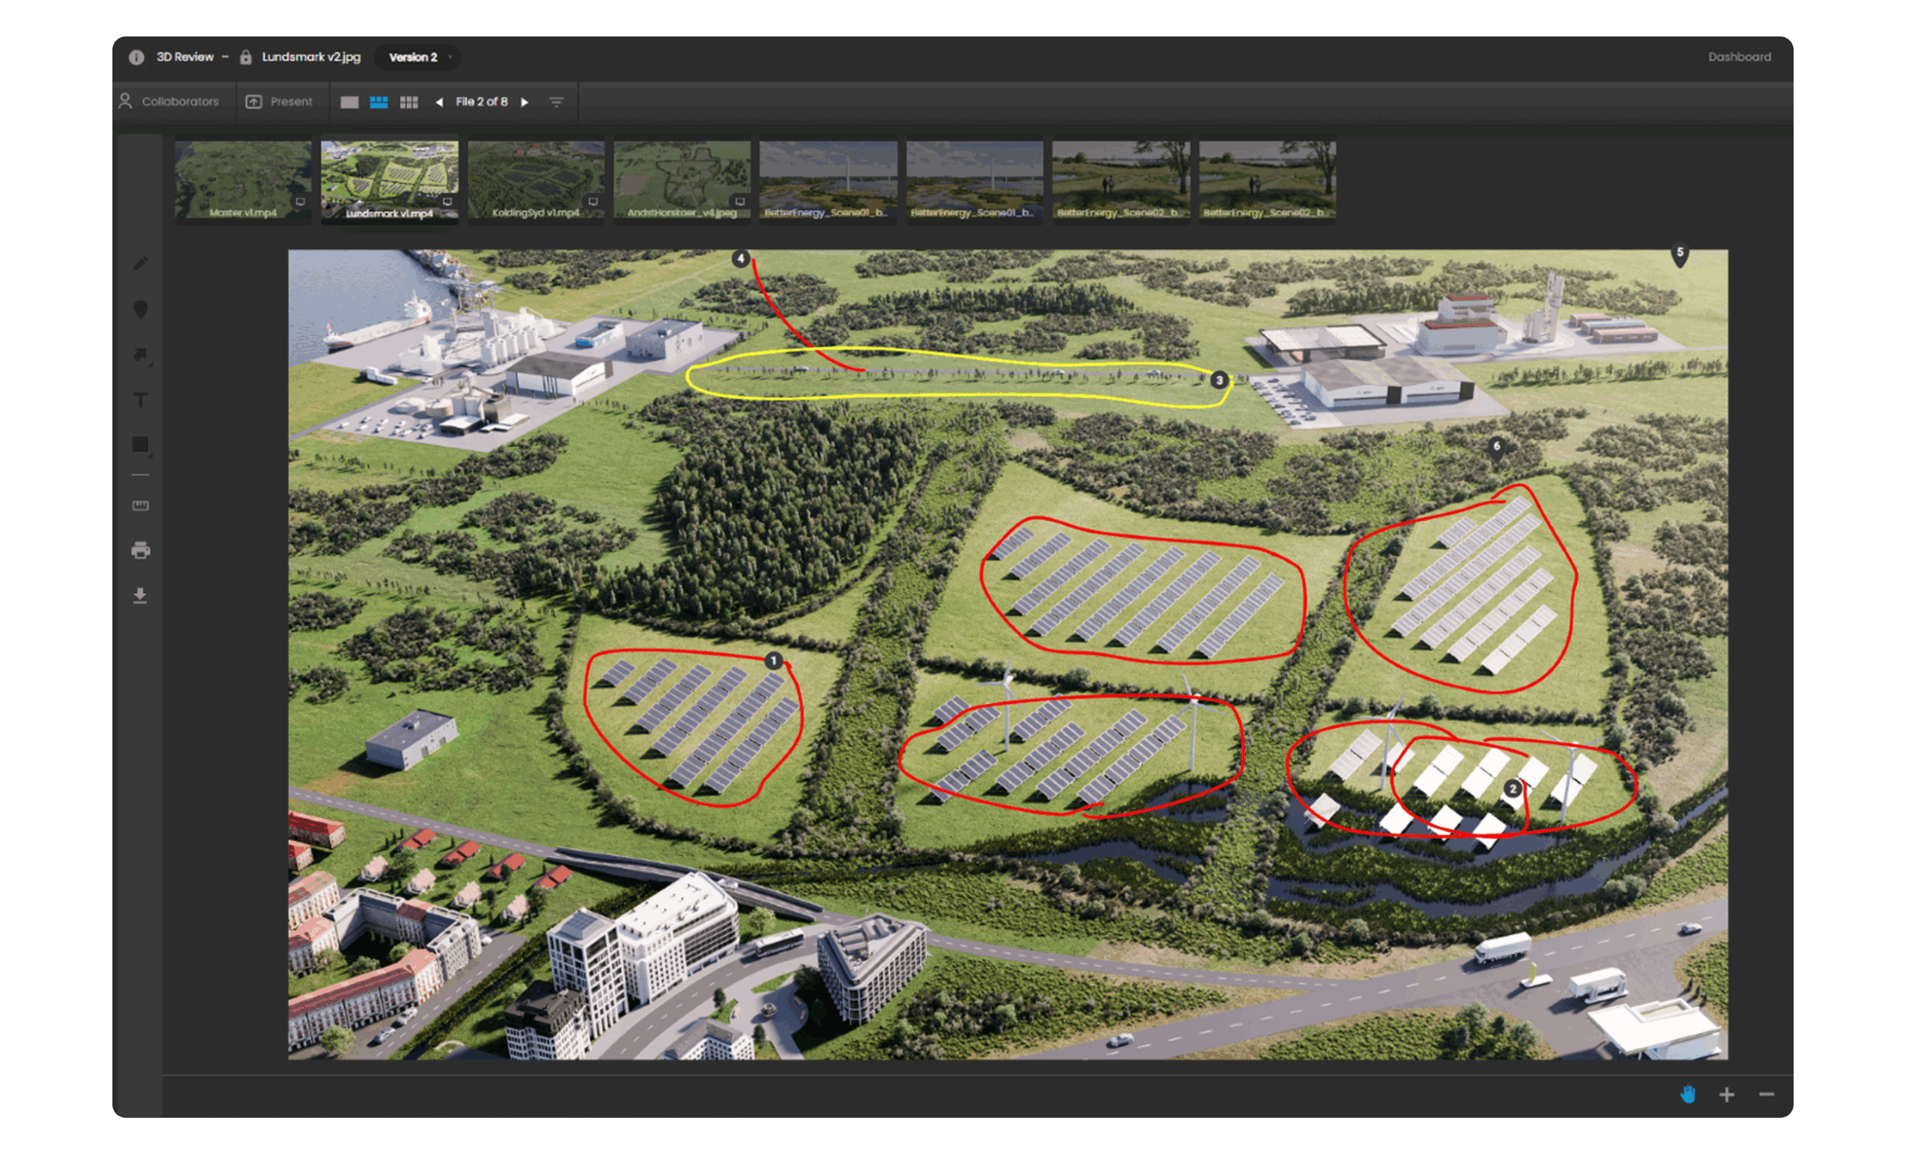
Task: Select the ruler measurement tool
Action: pyautogui.click(x=140, y=505)
